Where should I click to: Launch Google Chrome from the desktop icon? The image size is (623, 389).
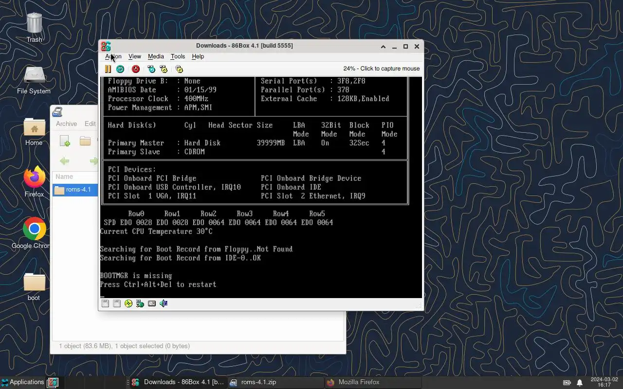pyautogui.click(x=34, y=234)
